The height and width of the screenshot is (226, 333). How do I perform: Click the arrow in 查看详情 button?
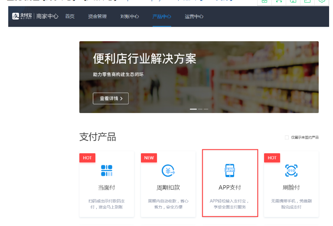click(121, 99)
